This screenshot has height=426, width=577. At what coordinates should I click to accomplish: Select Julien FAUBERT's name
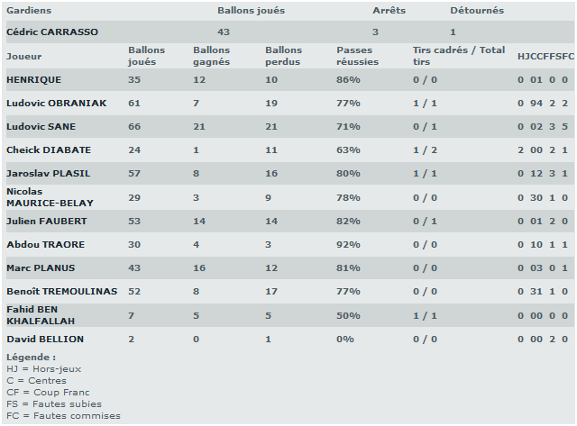(44, 221)
